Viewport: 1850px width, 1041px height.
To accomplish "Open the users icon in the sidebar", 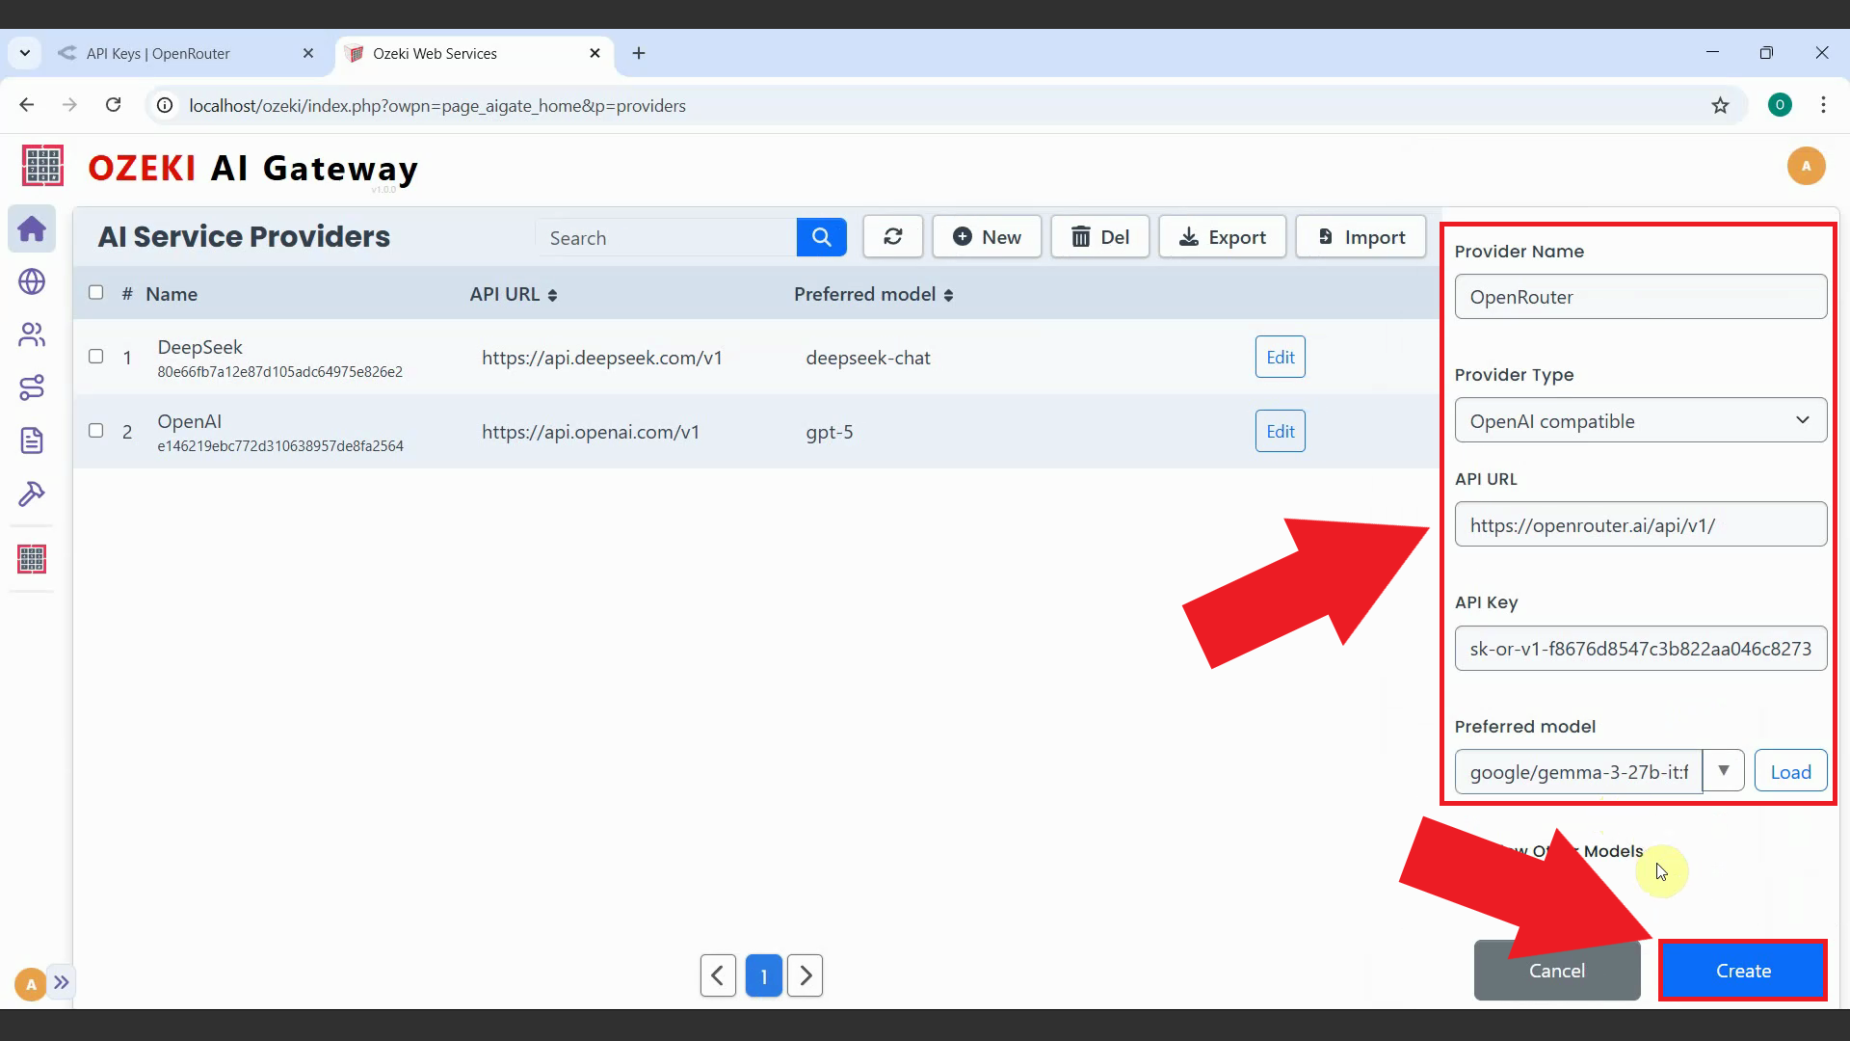I will coord(32,334).
